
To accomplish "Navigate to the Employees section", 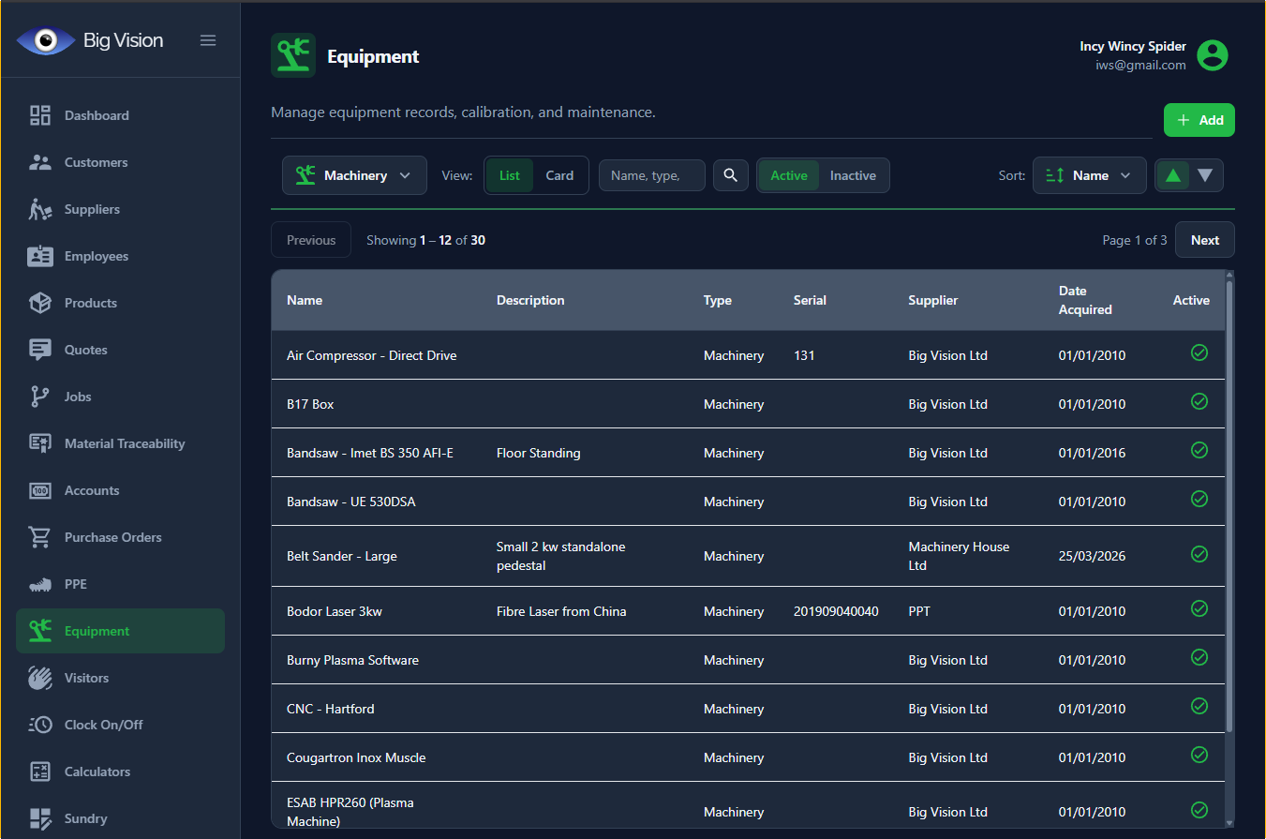I will 96,256.
